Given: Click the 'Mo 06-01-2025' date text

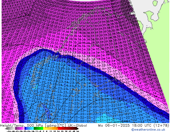Looking at the screenshot, I should coord(114,126).
